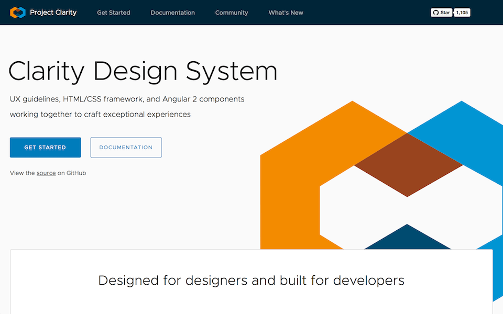Click the GitHub Star button
The image size is (503, 314).
point(441,13)
